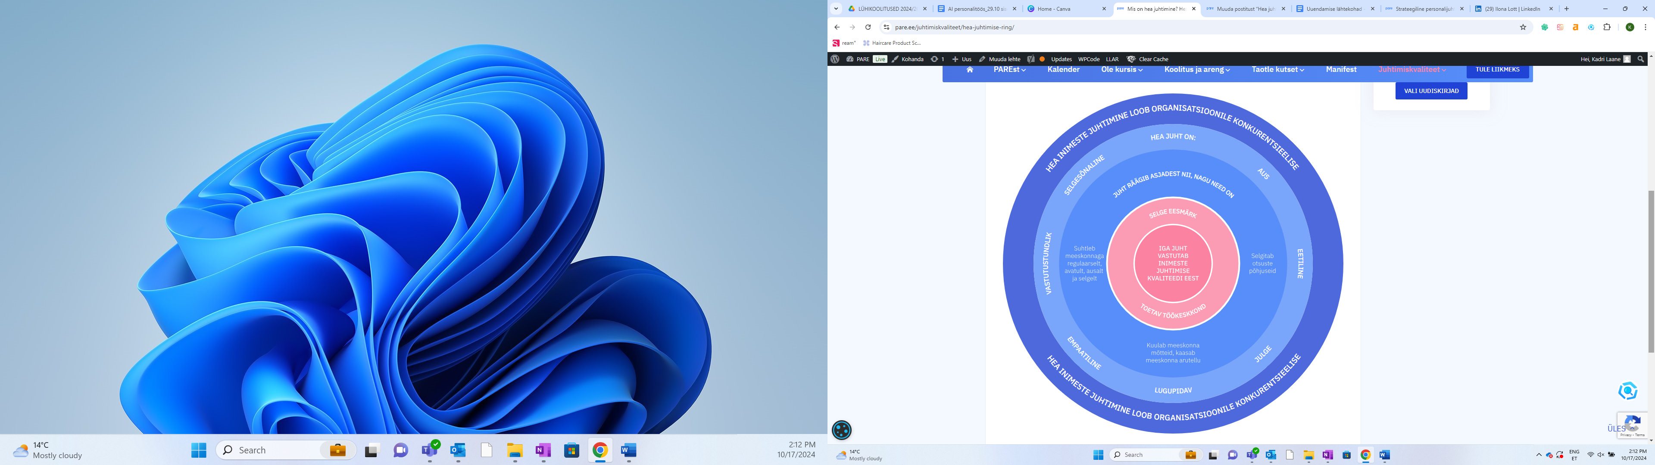Expand the Taotle kutset menu

[x=1277, y=69]
